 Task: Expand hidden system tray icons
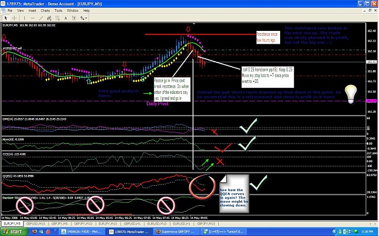[x=335, y=232]
